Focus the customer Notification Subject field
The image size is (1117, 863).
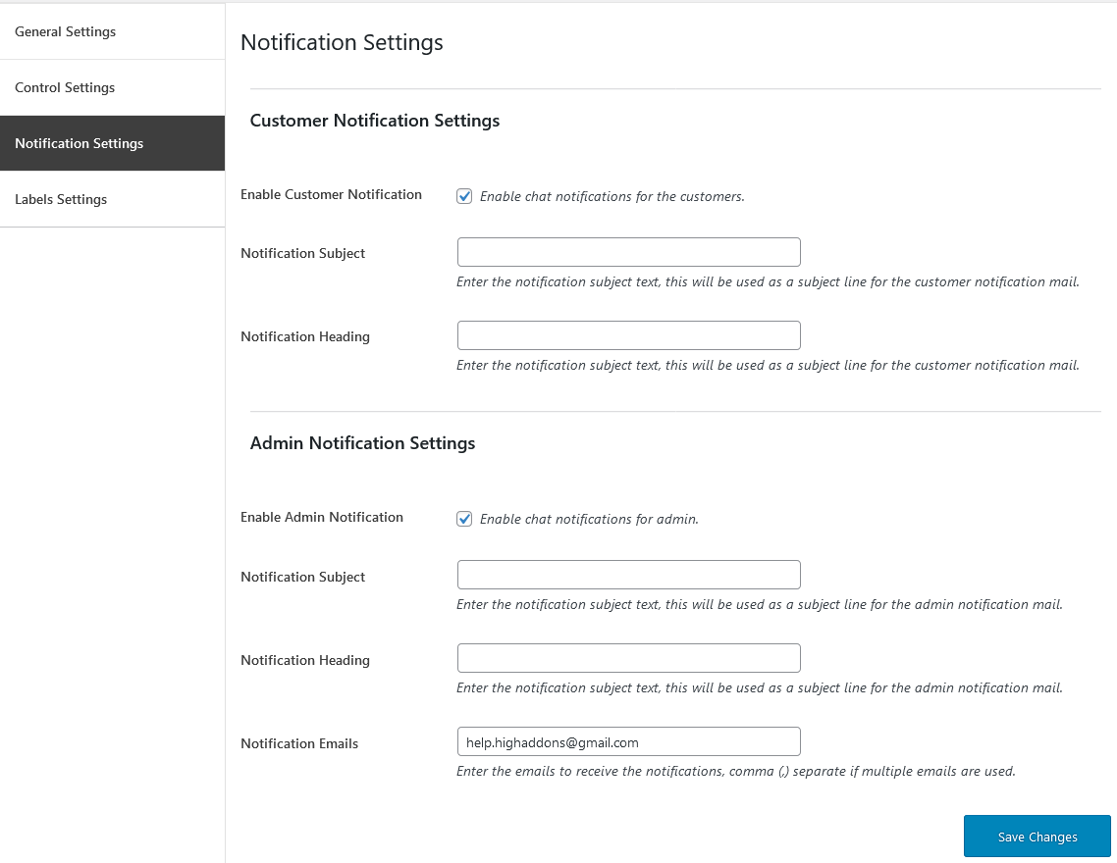pyautogui.click(x=629, y=252)
